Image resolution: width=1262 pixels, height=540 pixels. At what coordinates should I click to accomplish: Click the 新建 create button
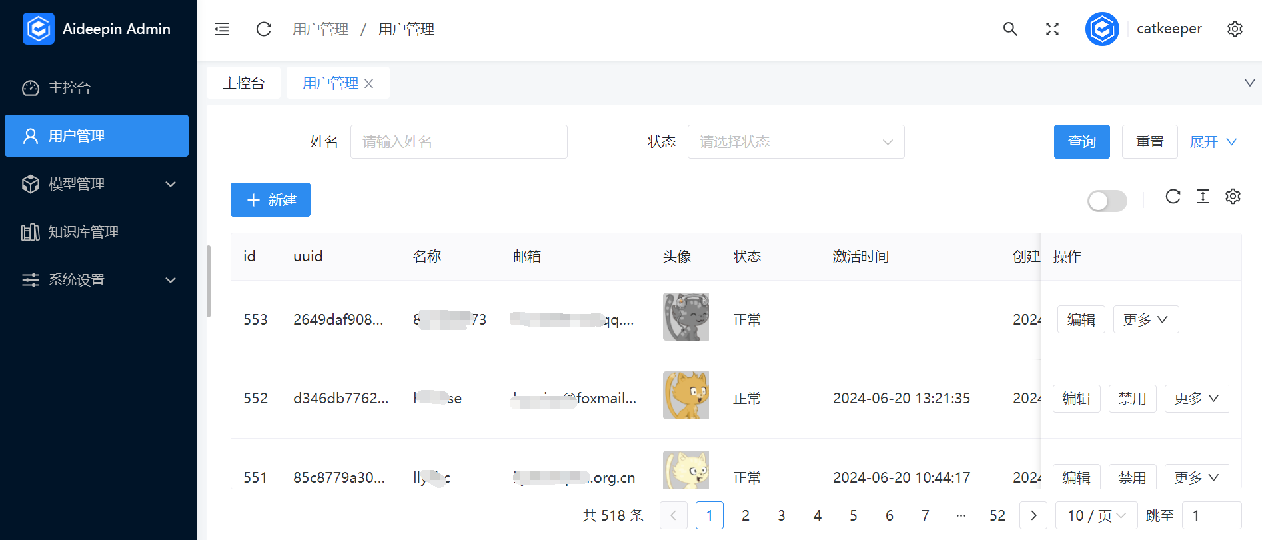[271, 200]
